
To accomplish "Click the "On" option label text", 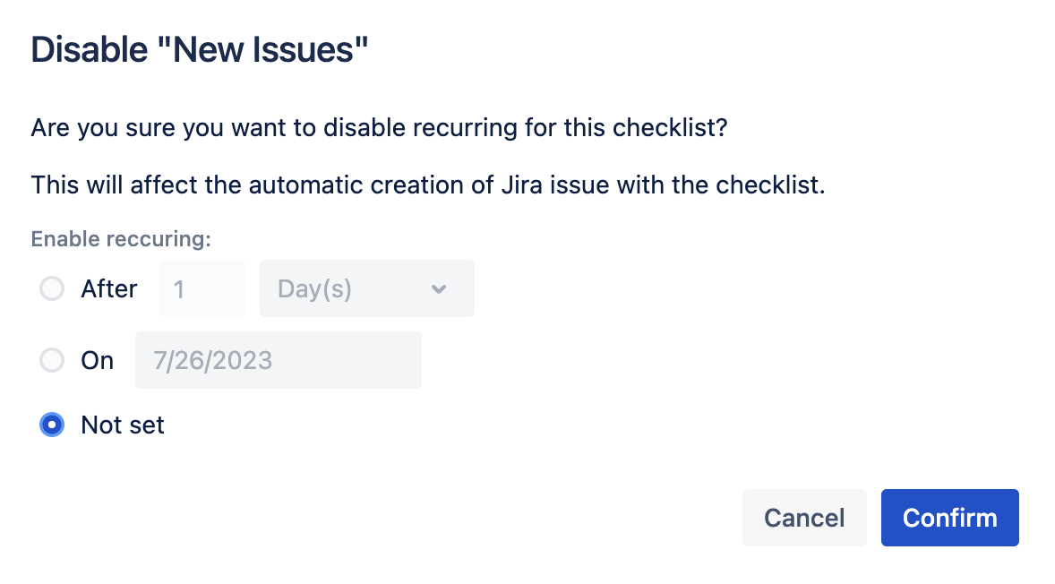I will (x=98, y=360).
